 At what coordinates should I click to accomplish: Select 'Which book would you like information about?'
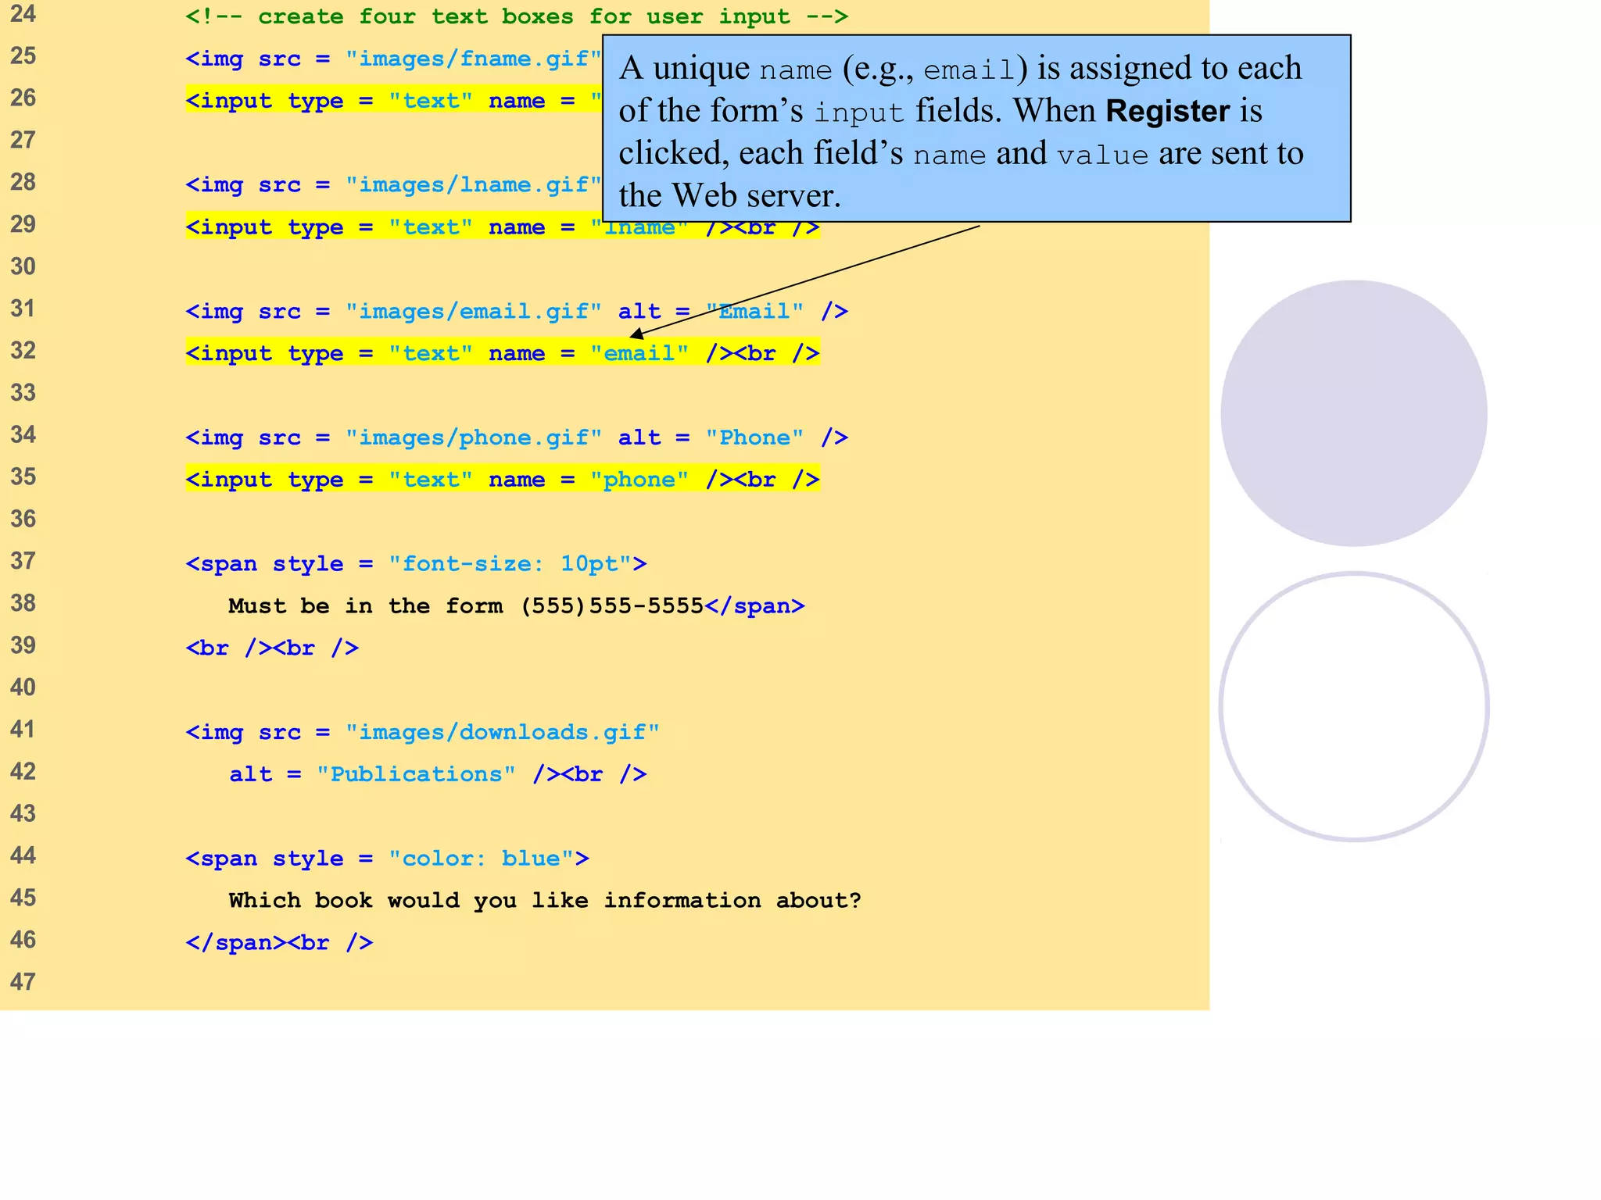click(x=545, y=901)
